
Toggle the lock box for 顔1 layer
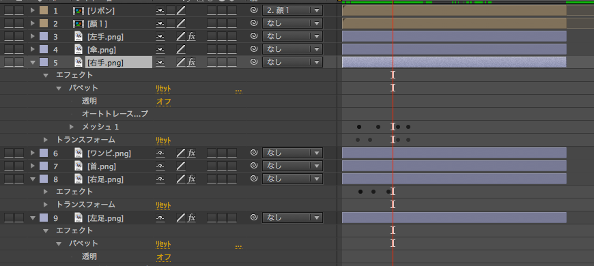[19, 23]
